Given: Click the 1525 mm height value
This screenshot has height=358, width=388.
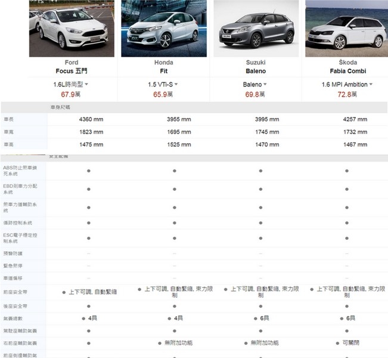Looking at the screenshot, I should coord(179,144).
